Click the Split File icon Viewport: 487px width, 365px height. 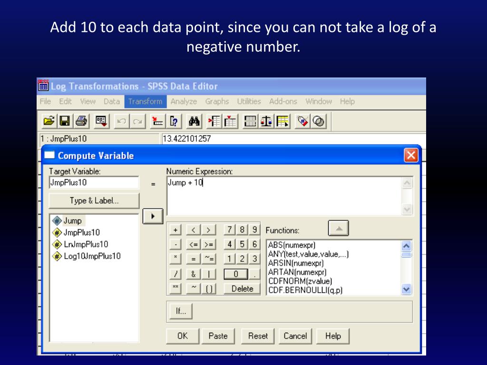(250, 121)
